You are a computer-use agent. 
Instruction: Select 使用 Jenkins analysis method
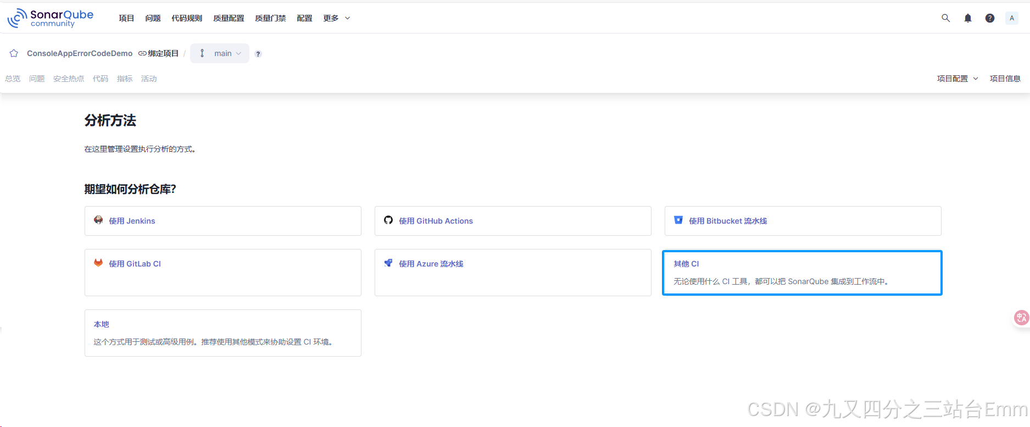(223, 221)
